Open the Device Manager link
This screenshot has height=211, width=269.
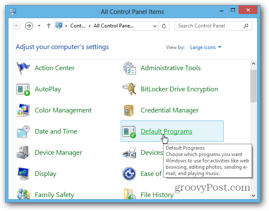click(58, 153)
